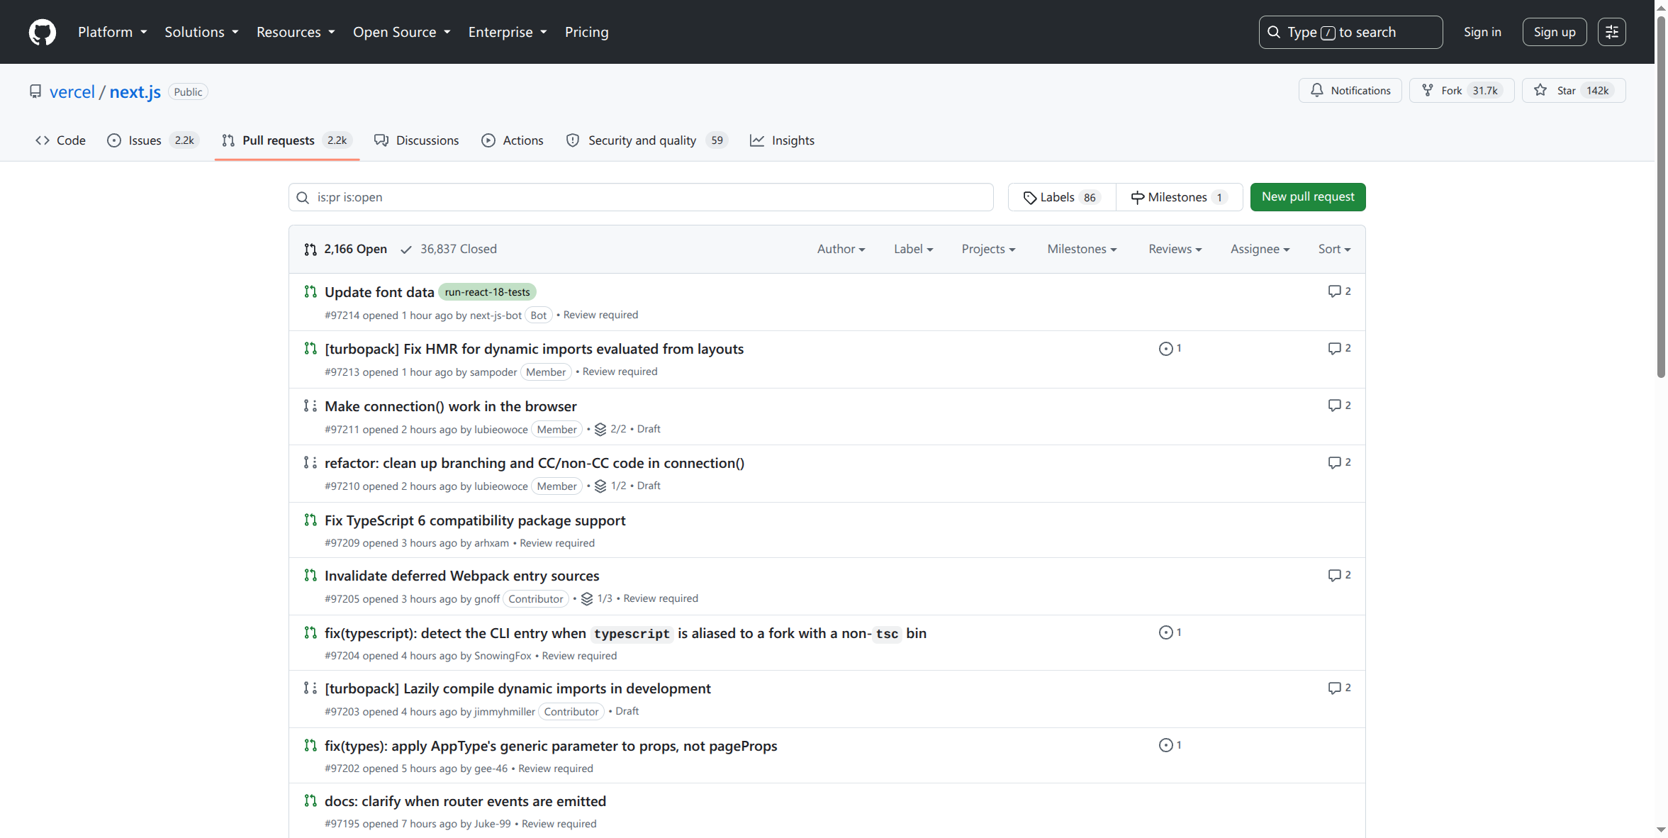Click the is:pr is:open filter field

click(x=641, y=197)
